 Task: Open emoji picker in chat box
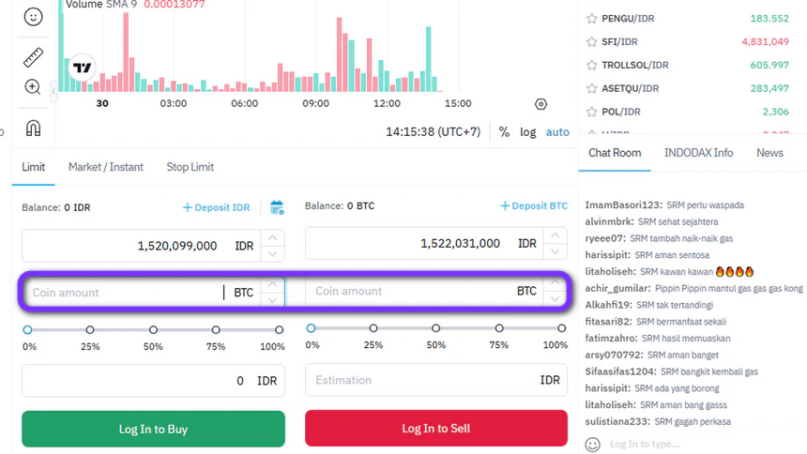pyautogui.click(x=592, y=445)
